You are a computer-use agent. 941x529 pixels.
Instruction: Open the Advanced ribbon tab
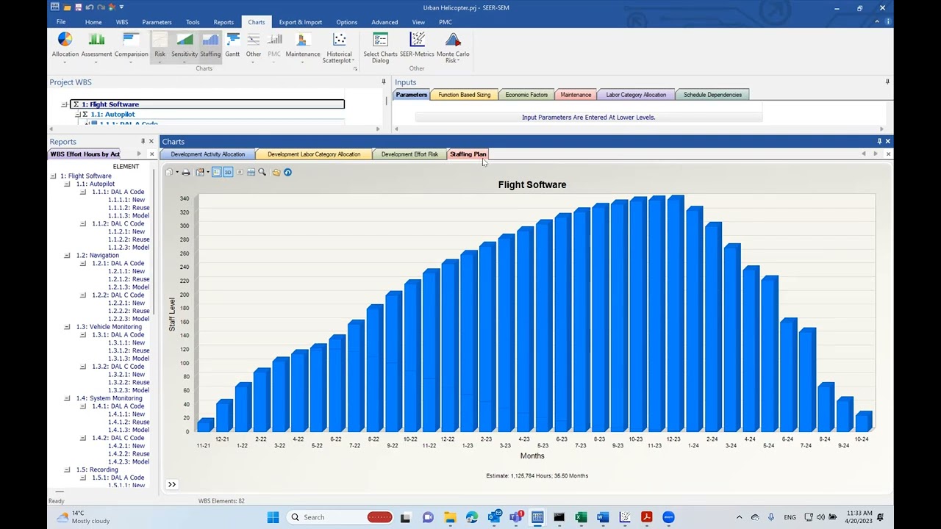pos(384,22)
